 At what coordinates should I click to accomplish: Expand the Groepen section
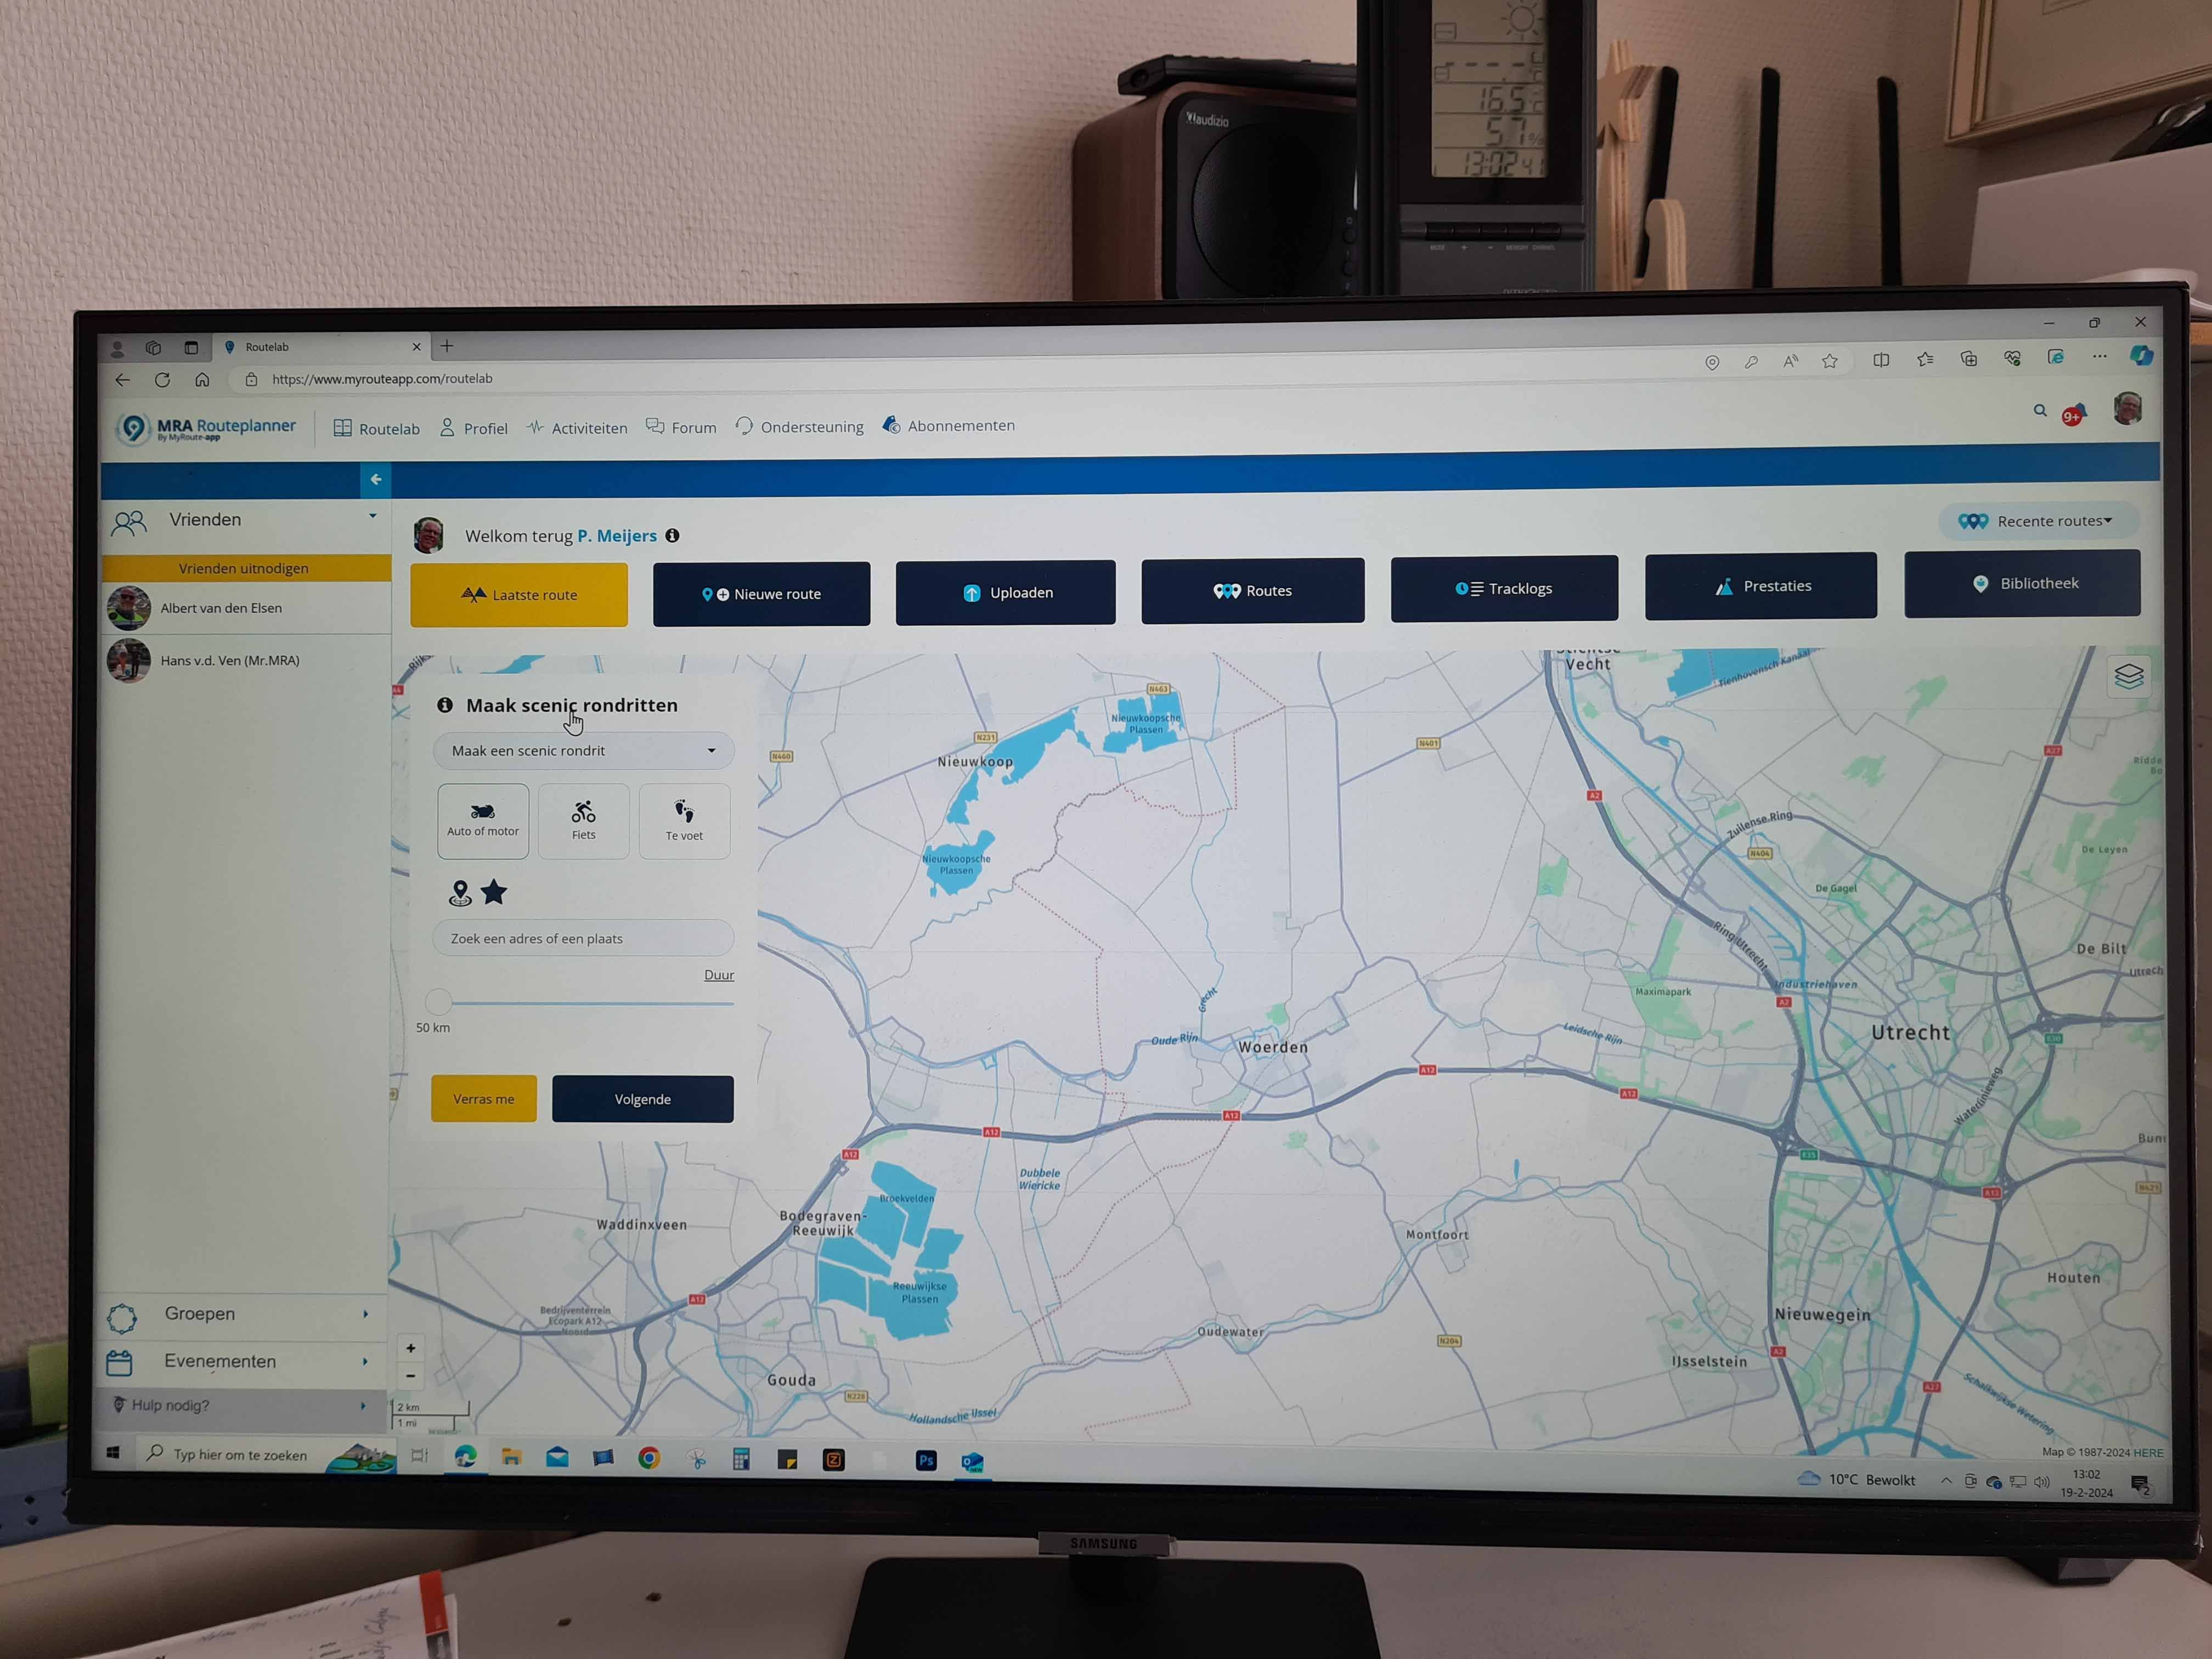tap(244, 1315)
